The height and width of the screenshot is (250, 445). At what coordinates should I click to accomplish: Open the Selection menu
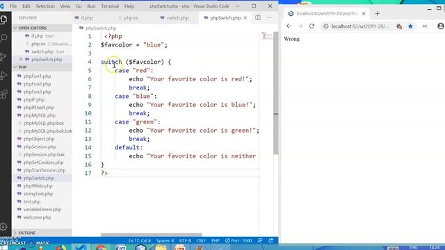[45, 6]
